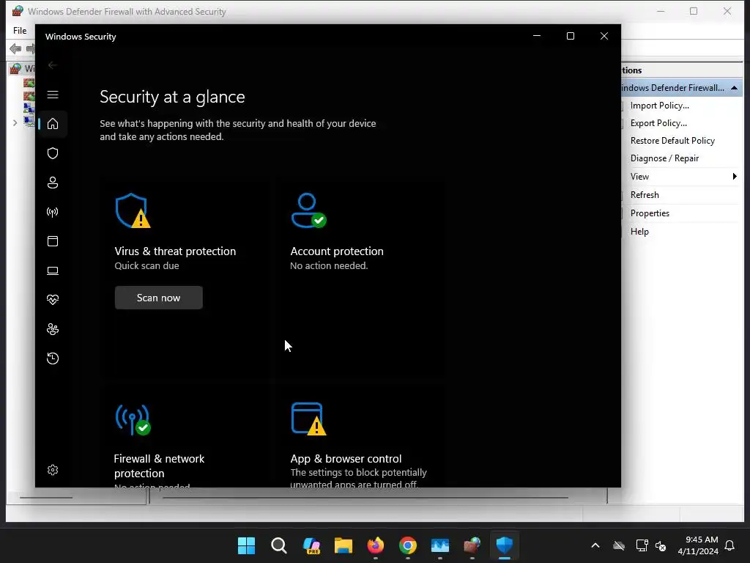Click Windows Security shield taskbar icon
This screenshot has height=563, width=750.
(x=505, y=545)
